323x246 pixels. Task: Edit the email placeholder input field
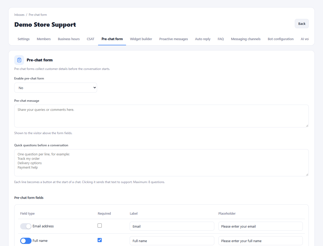click(261, 226)
